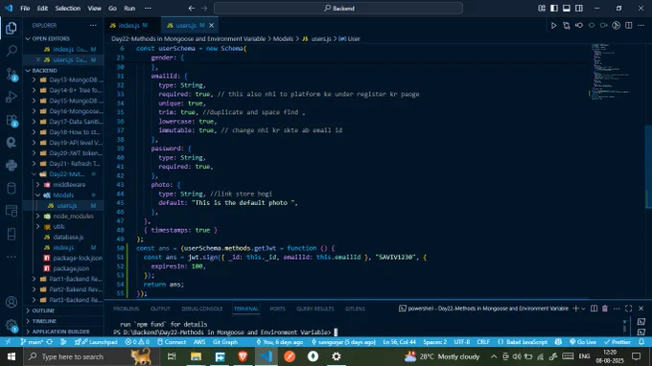This screenshot has width=652, height=366.
Task: Open the Edit menu
Action: point(42,9)
